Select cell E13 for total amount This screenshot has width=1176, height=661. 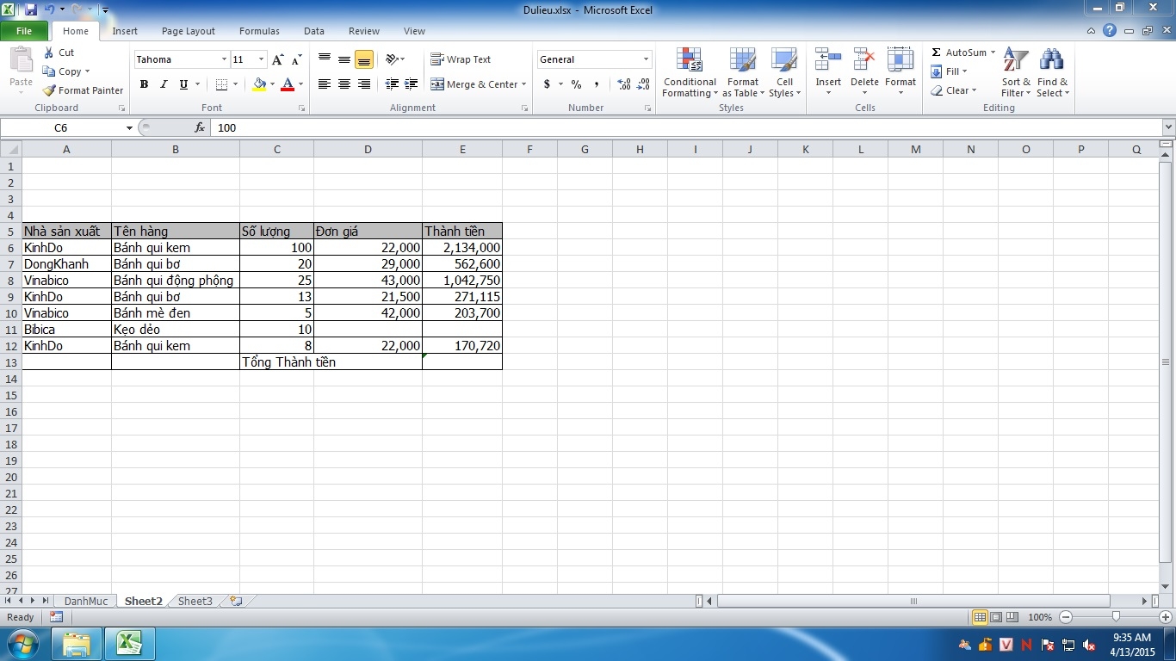462,362
